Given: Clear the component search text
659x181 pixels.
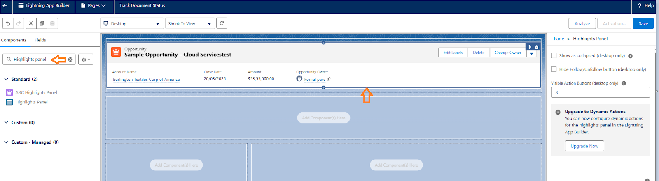Looking at the screenshot, I should [70, 60].
